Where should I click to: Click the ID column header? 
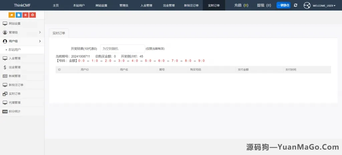59,70
